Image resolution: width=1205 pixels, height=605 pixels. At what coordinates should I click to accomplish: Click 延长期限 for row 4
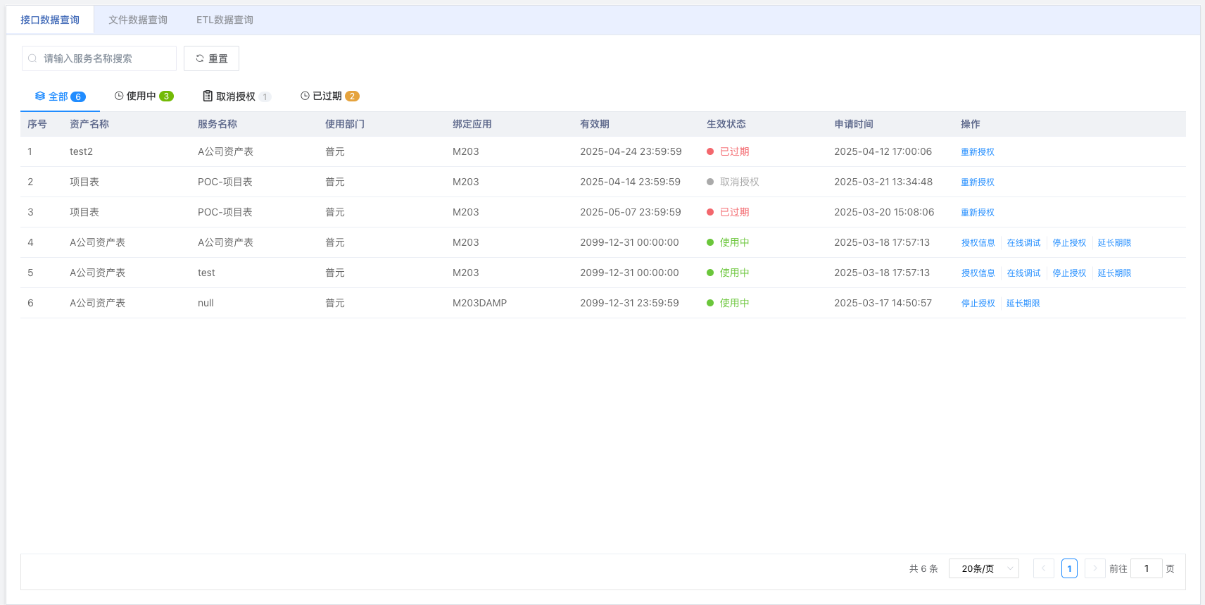click(x=1114, y=243)
